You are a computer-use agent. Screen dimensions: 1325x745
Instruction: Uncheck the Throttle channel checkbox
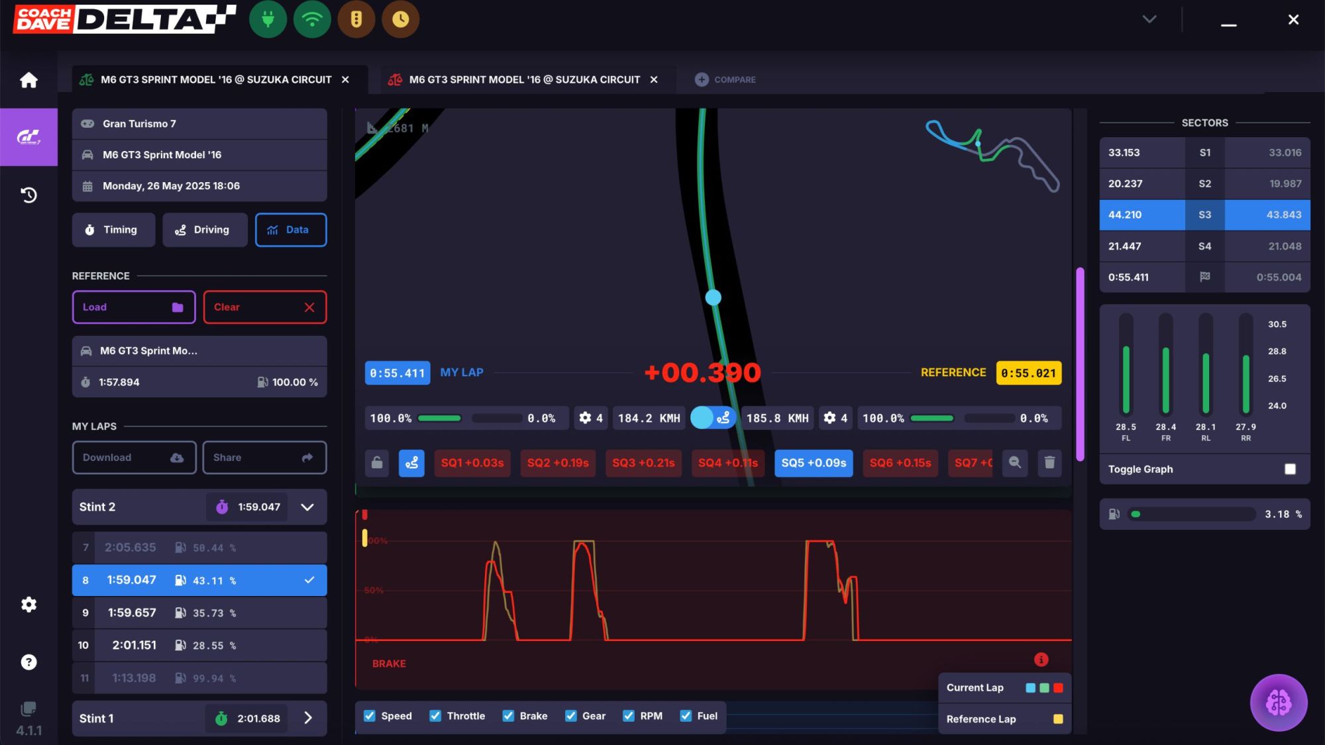point(435,716)
